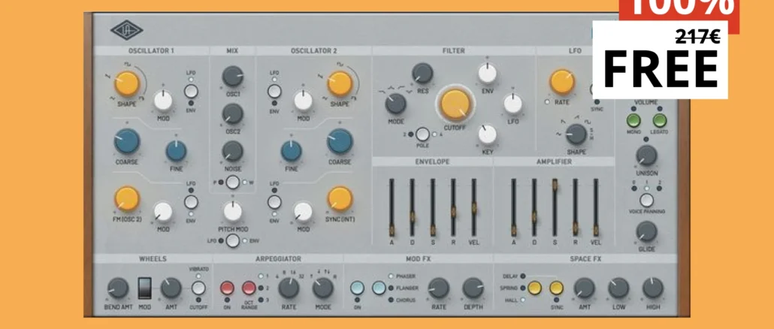Turn the arpeggiator MODE knob
This screenshot has height=329, width=774.
323,288
